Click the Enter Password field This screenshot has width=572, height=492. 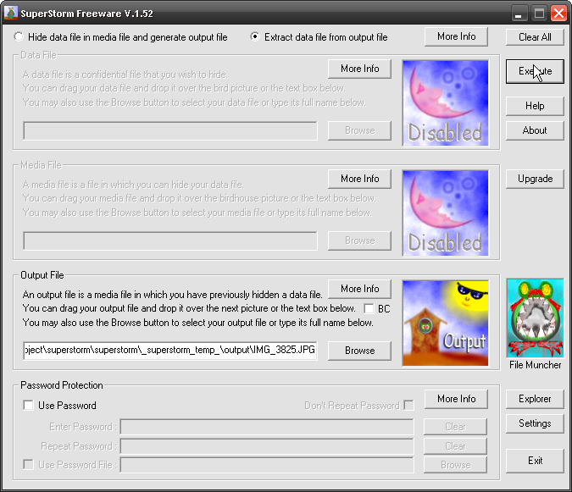(267, 427)
